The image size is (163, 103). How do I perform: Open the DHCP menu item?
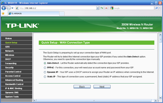click(x=17, y=59)
